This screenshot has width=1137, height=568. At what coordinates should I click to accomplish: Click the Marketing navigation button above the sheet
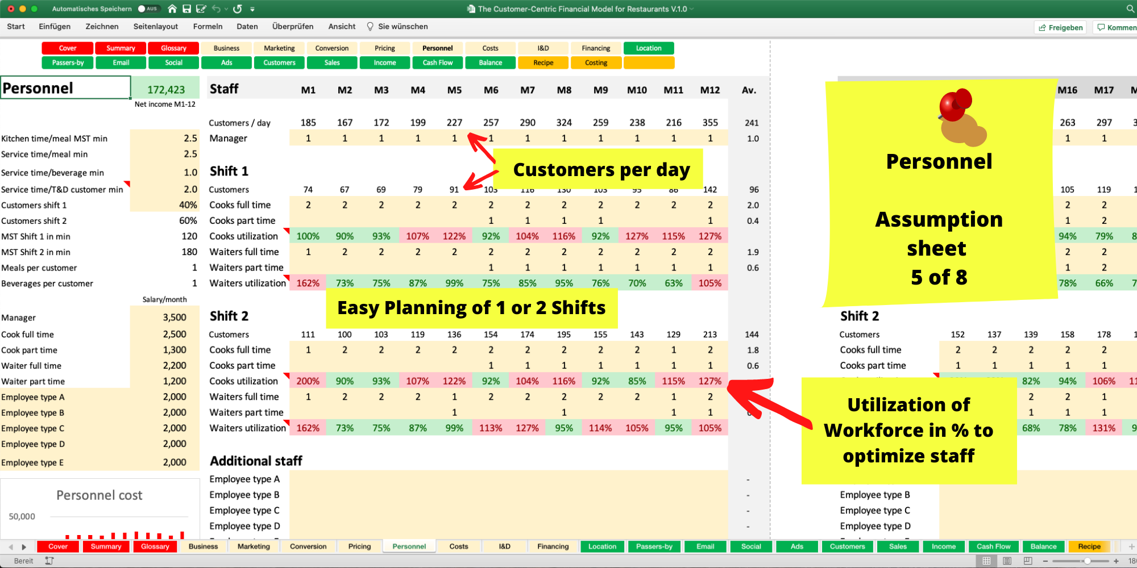click(x=279, y=48)
